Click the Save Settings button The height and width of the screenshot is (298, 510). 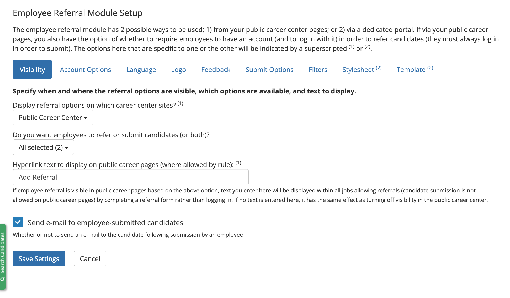[39, 258]
